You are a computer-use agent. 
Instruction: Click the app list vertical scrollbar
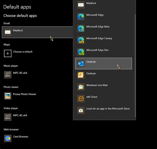pos(135,65)
